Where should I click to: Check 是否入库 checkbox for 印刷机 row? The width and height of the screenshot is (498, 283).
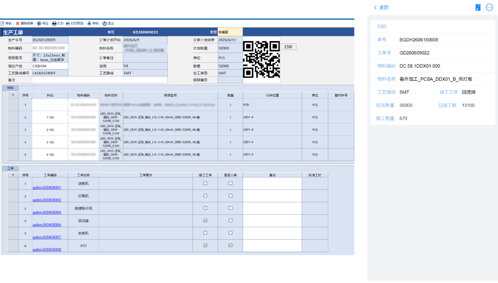[230, 195]
